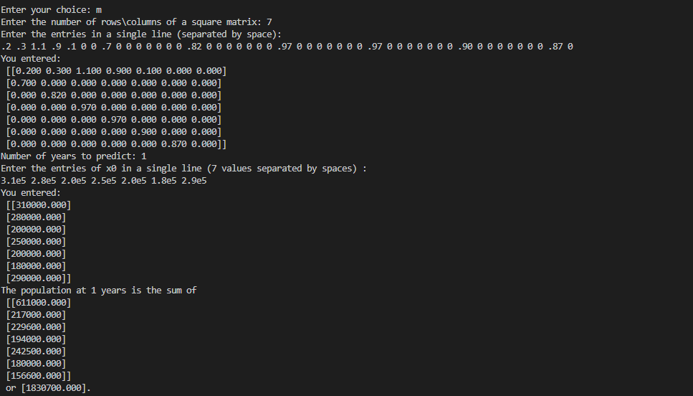Click the first 'You entered:' line
693x396 pixels.
[x=31, y=59]
